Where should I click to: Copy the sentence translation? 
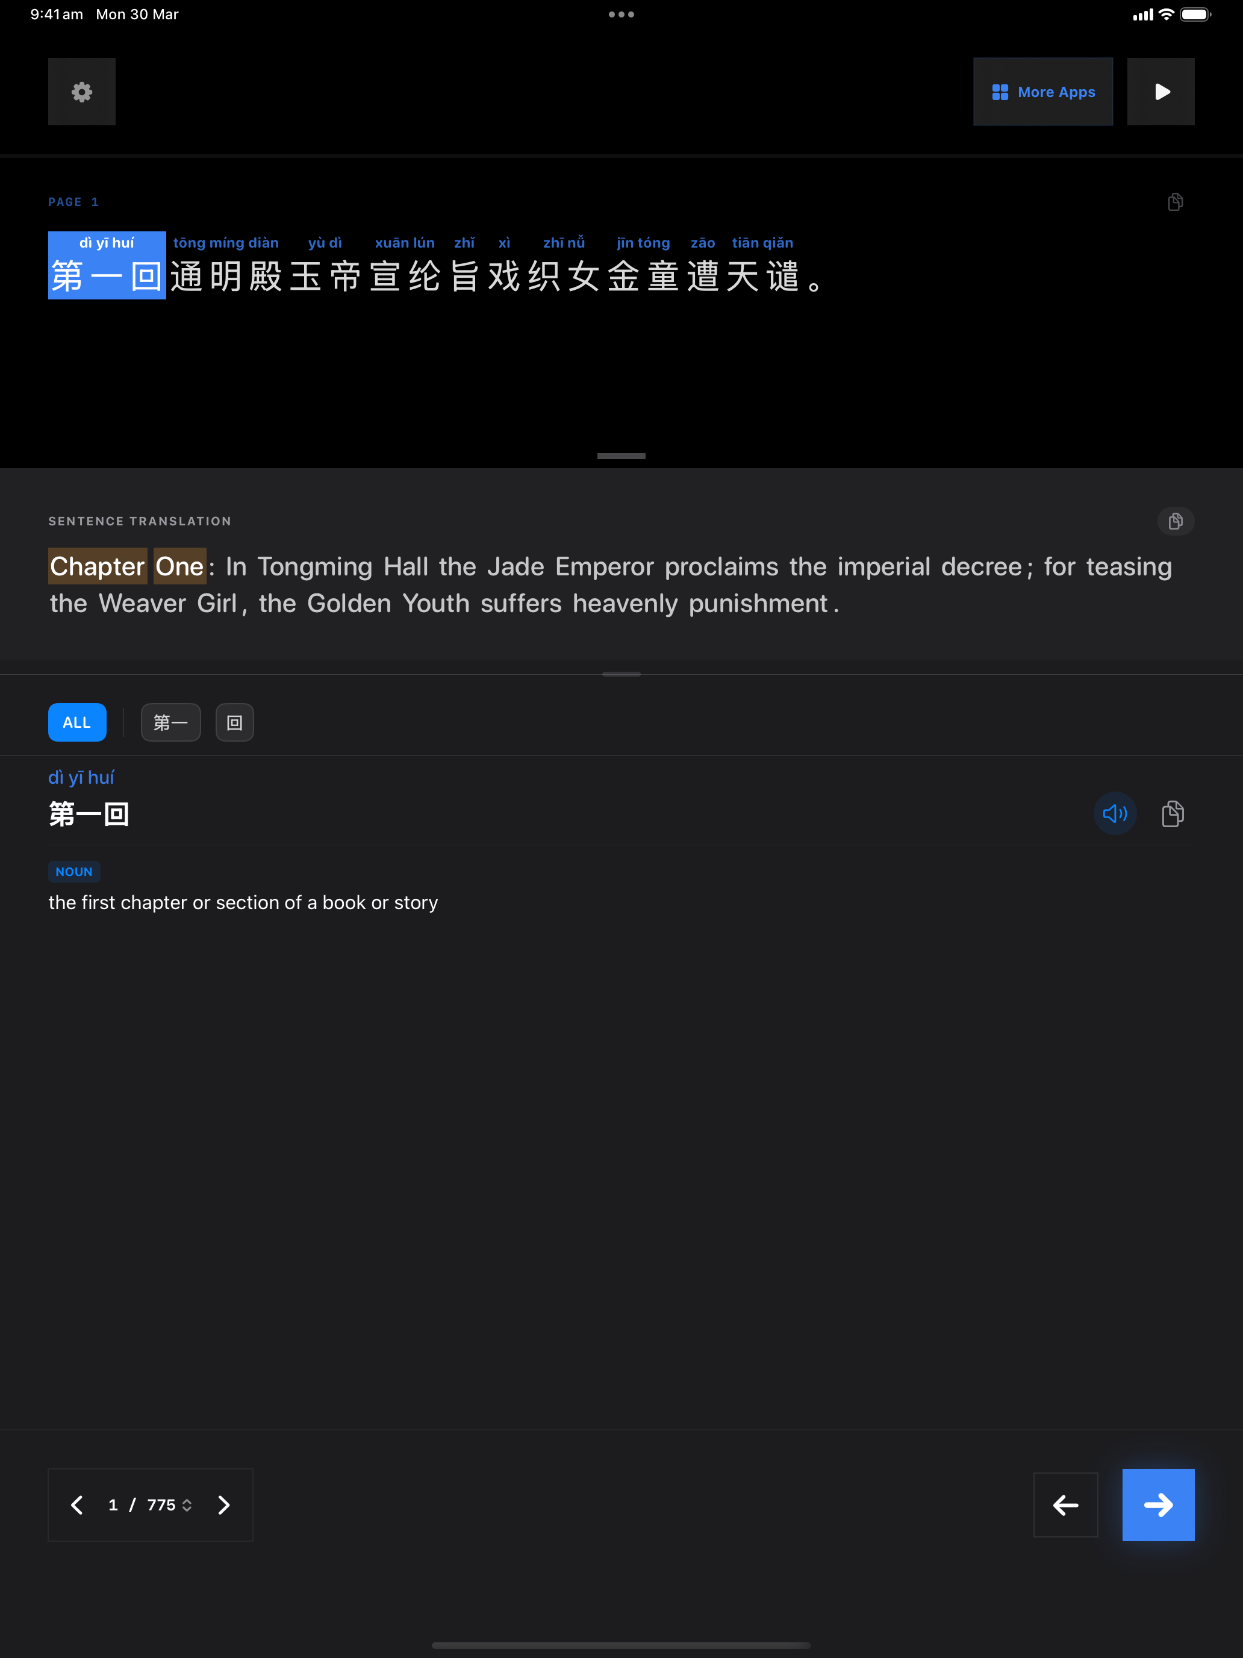point(1175,521)
